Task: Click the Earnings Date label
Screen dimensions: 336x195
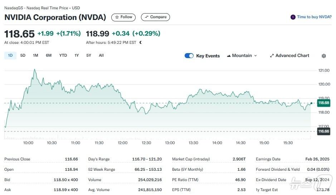Action: pos(268,159)
